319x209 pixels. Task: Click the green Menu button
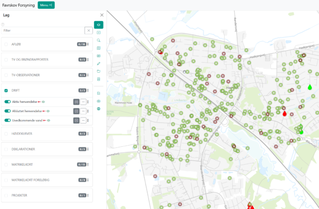[46, 5]
